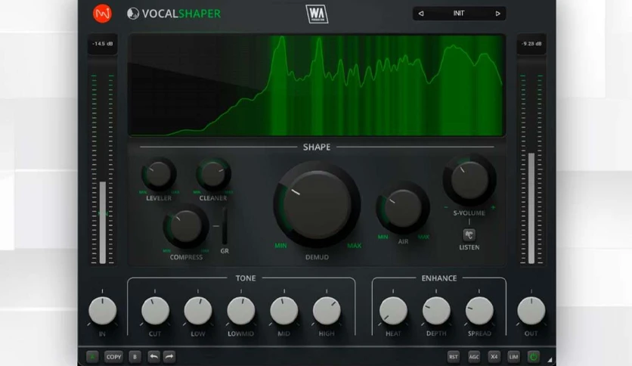Viewport: 632px width, 366px height.
Task: Click the IN gain knob
Action: click(102, 311)
